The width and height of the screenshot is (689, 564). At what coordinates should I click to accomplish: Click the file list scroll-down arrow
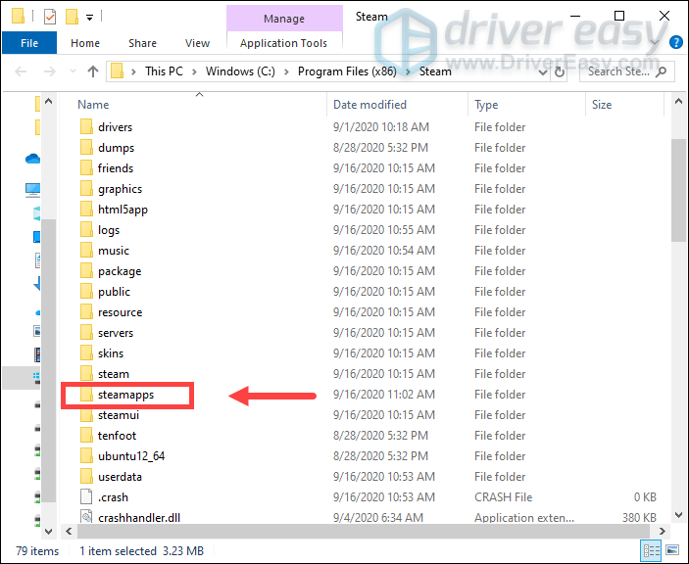[678, 515]
